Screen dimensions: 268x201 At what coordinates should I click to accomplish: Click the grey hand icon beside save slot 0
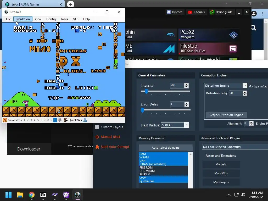tap(60, 120)
